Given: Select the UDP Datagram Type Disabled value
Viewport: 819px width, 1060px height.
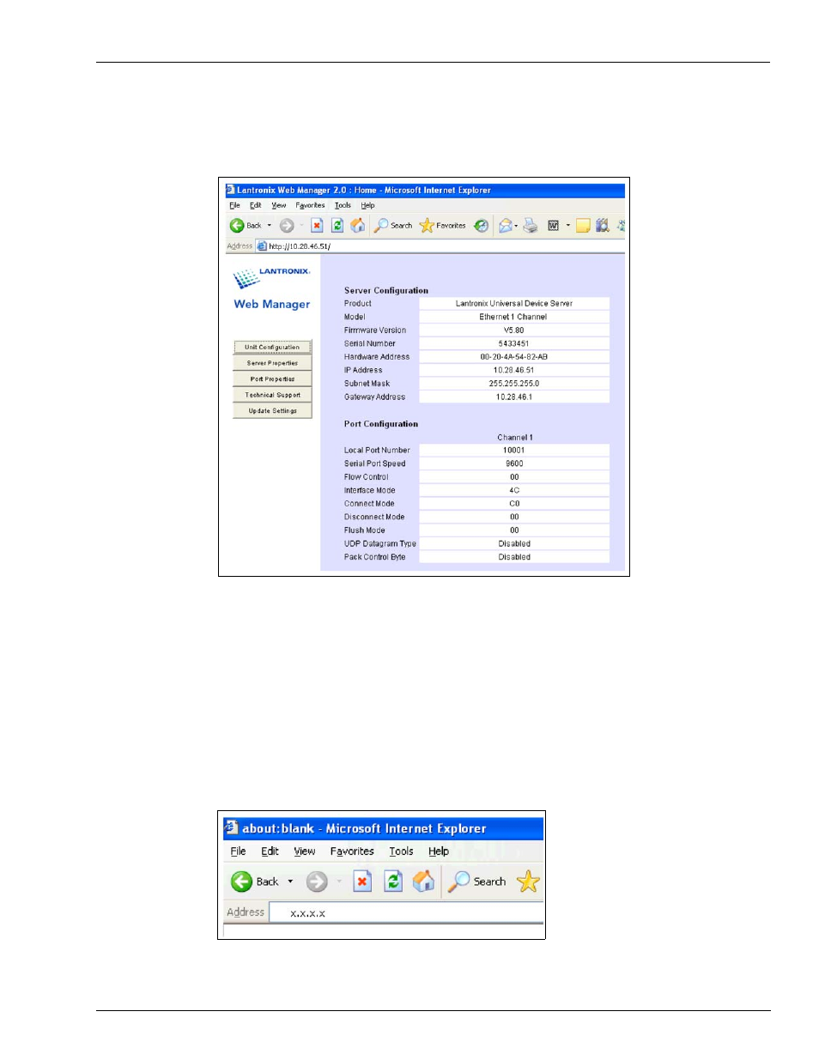Looking at the screenshot, I should click(514, 544).
